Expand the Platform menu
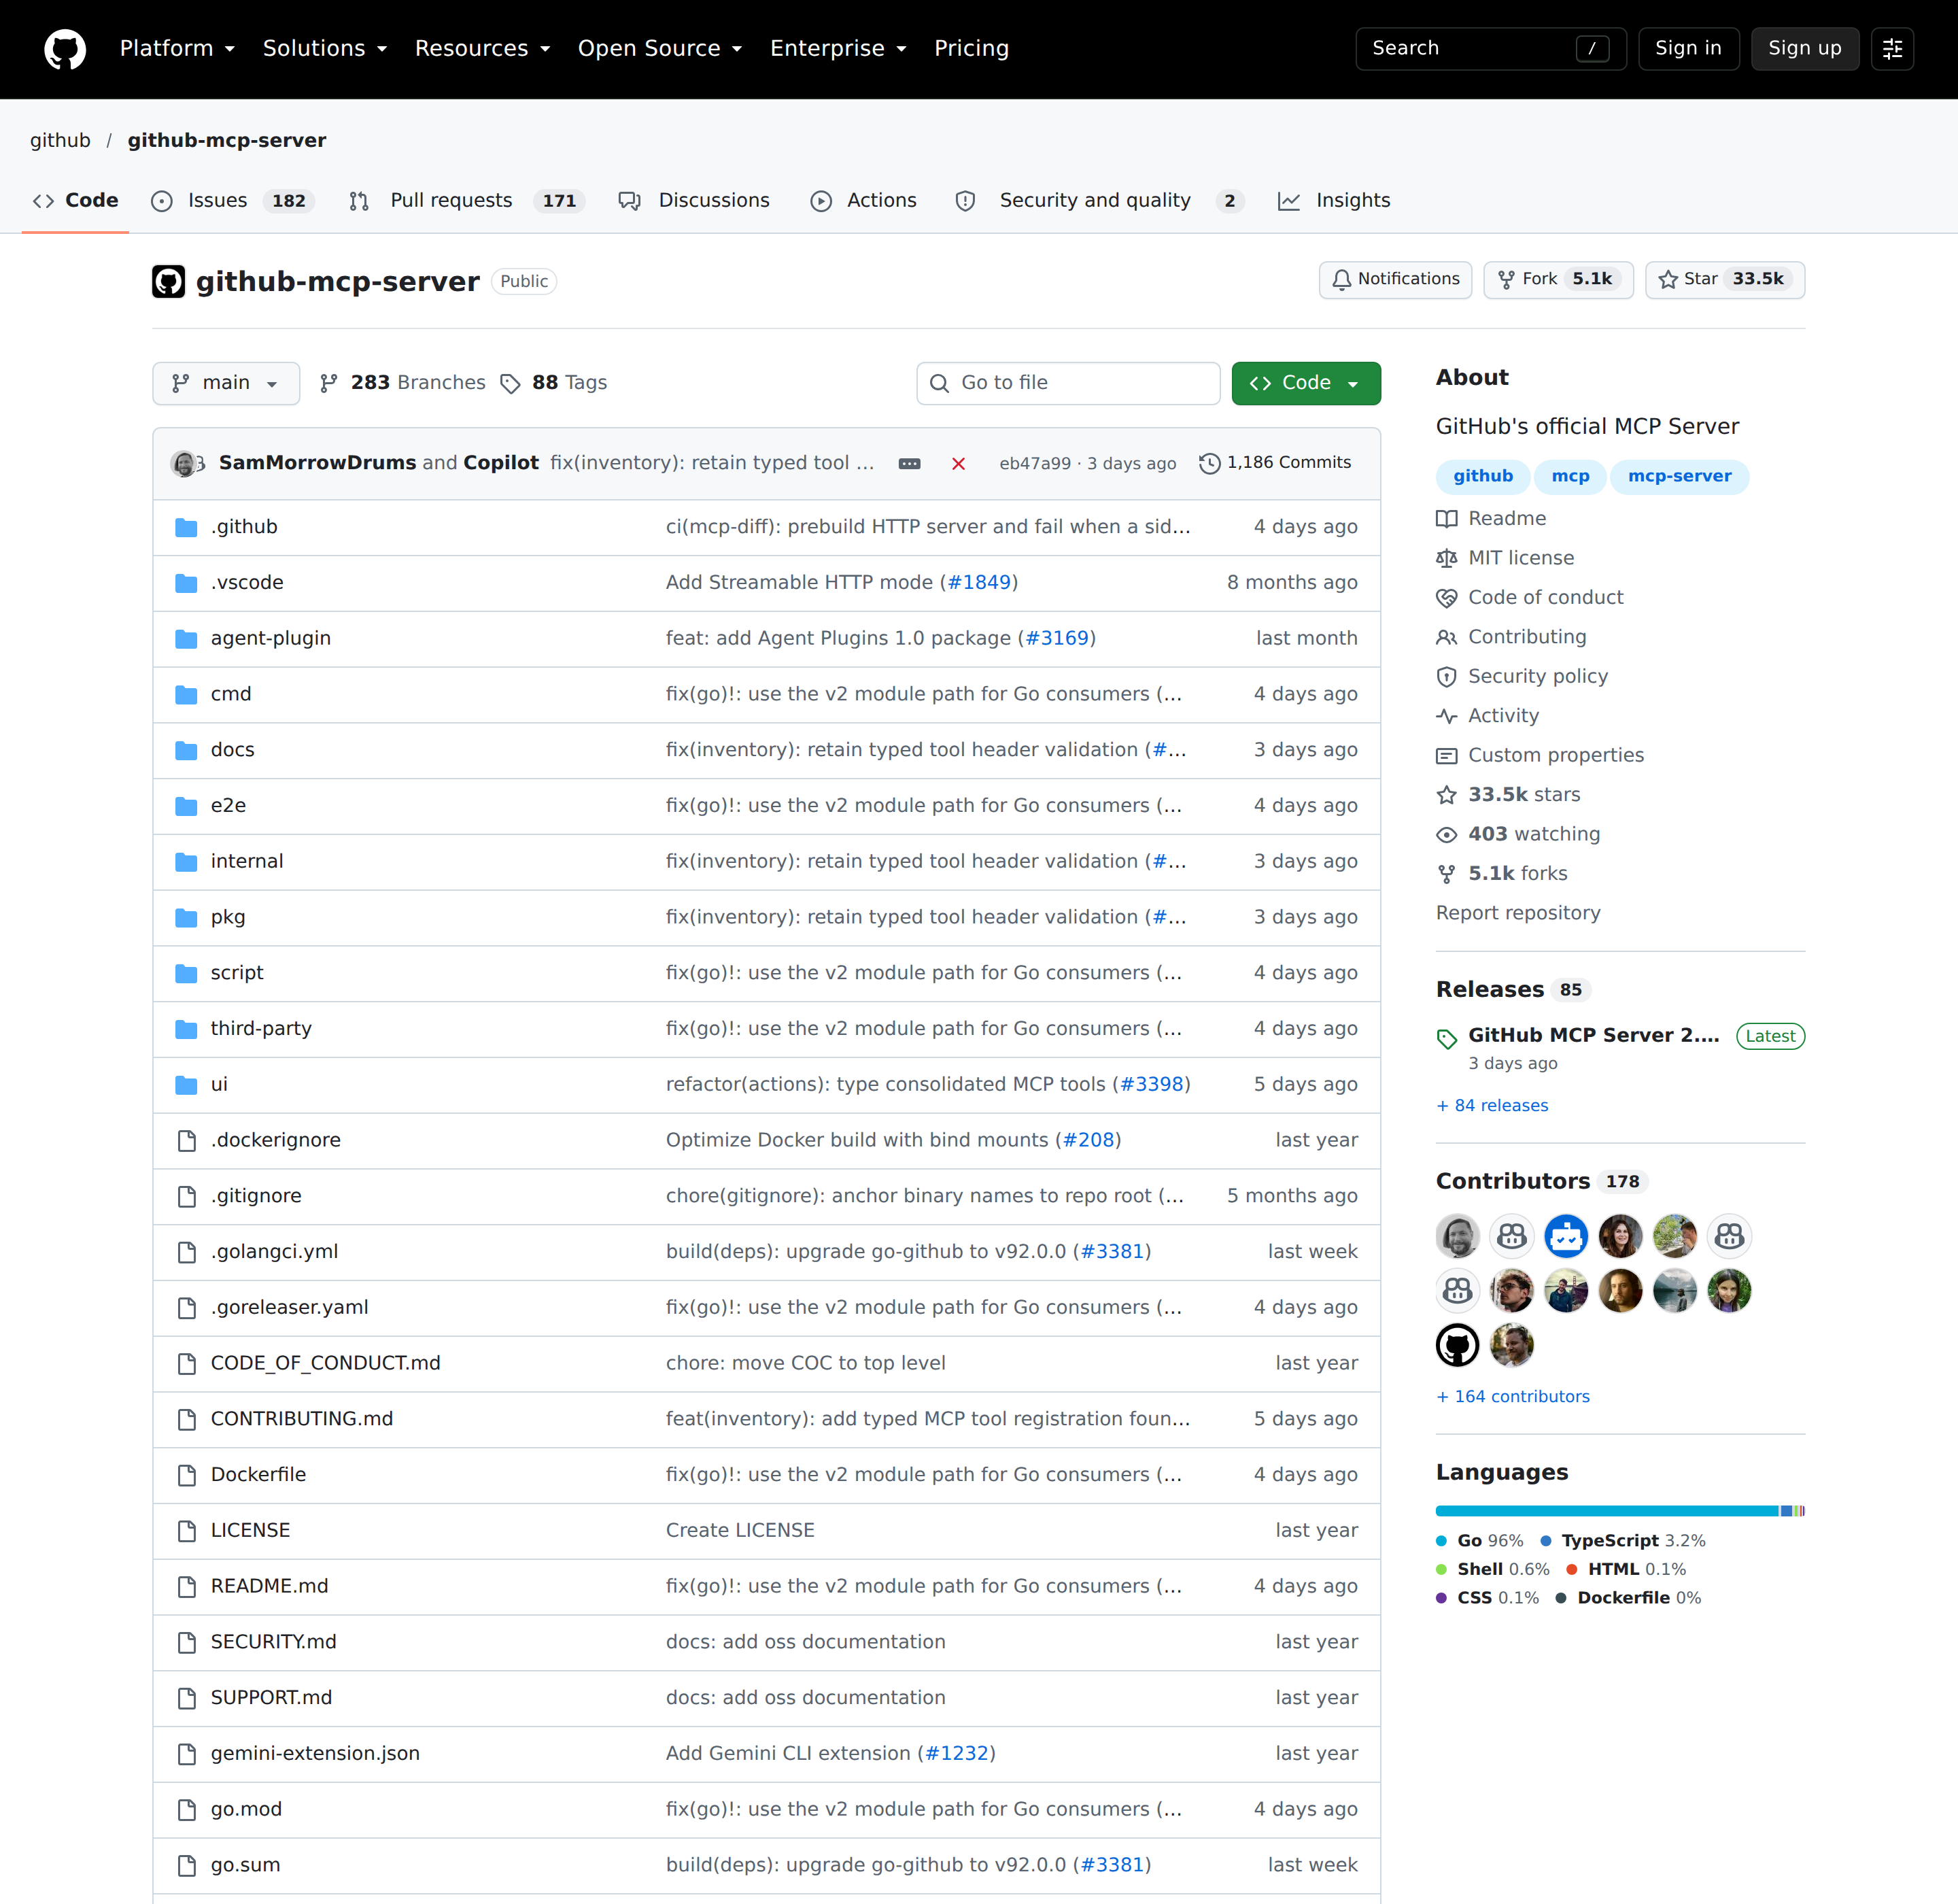 pos(177,48)
